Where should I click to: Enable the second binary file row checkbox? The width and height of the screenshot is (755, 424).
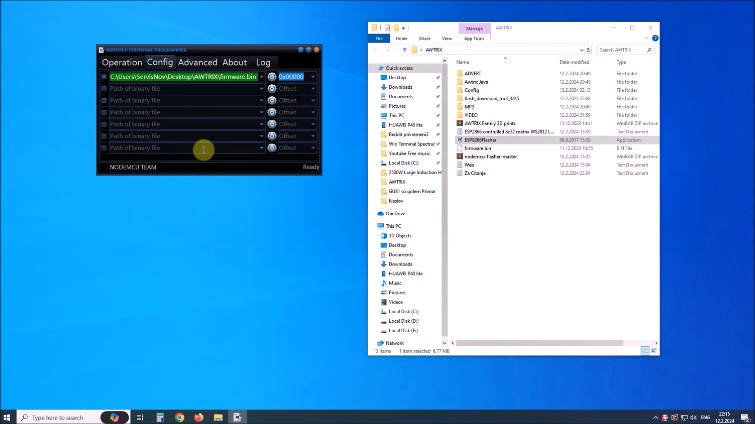[104, 89]
